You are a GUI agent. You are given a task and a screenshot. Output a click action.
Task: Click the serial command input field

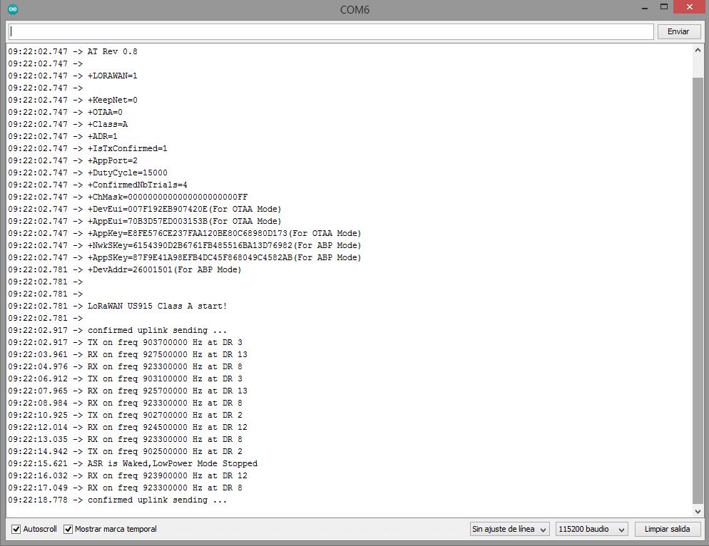(331, 31)
